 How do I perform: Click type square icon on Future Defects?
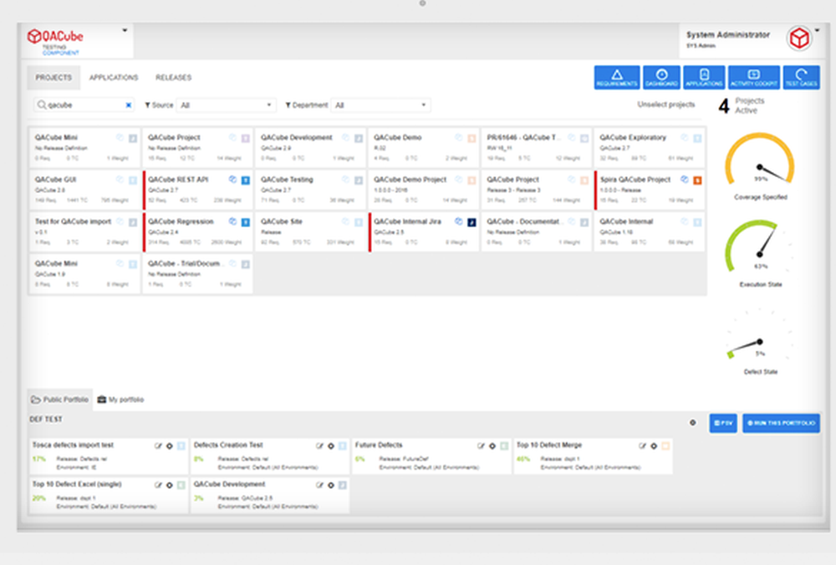[504, 445]
